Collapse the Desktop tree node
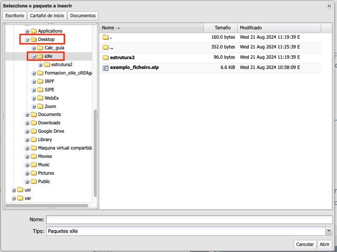Viewport: 337px width, 252px height. (x=27, y=40)
